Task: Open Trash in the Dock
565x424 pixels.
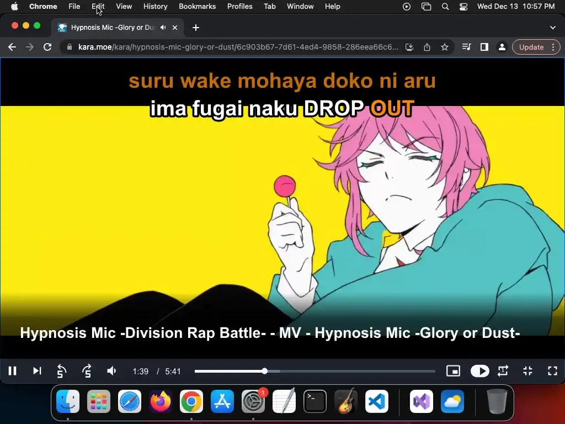Action: pos(497,401)
